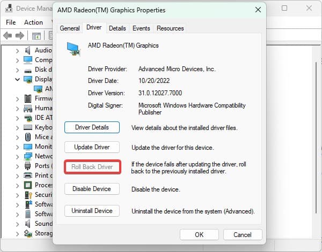The height and width of the screenshot is (252, 322).
Task: Click the Device Manager vertical scrollbar
Action: tap(316, 138)
